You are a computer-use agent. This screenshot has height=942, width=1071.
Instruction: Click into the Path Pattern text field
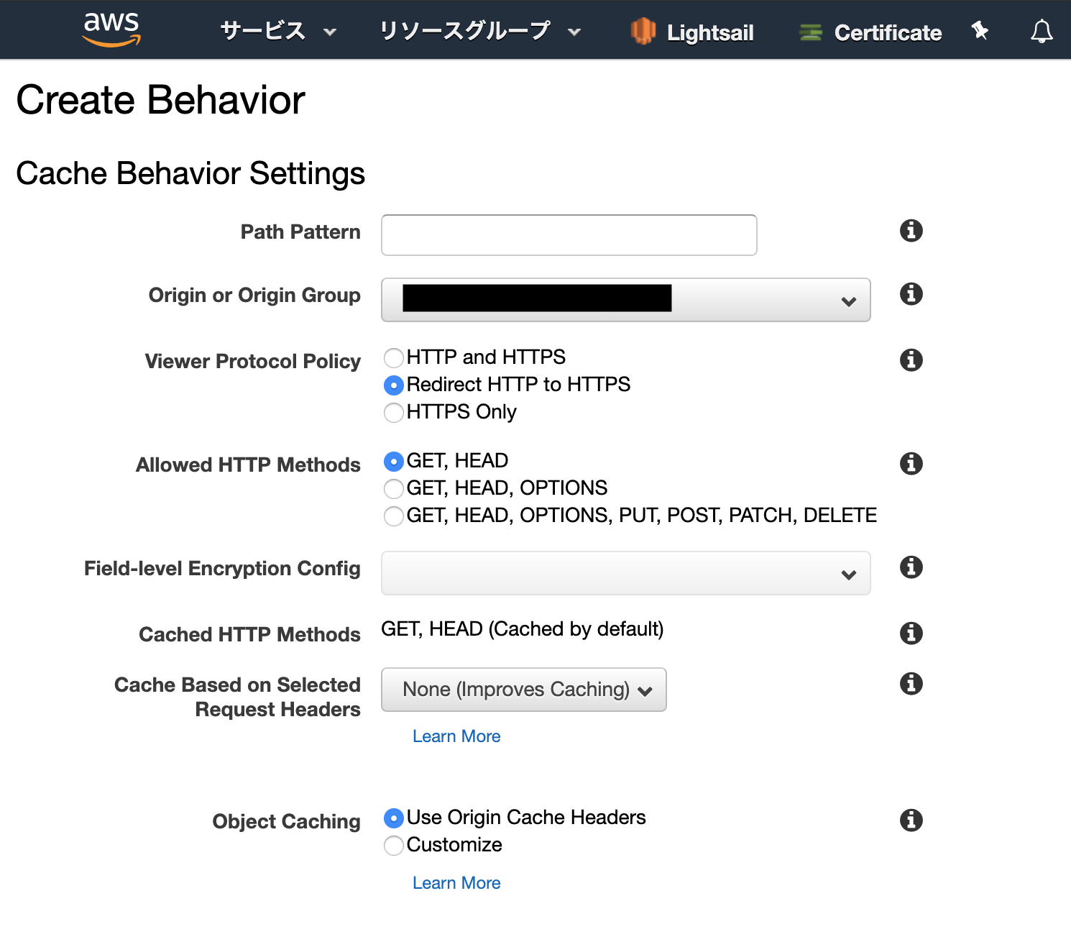[x=569, y=235]
